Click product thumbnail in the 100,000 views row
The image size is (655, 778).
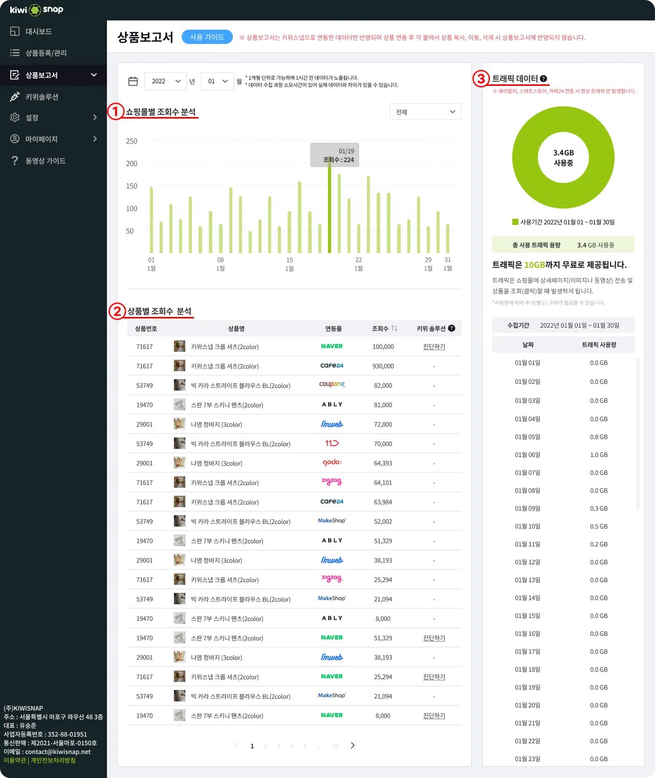click(x=180, y=346)
